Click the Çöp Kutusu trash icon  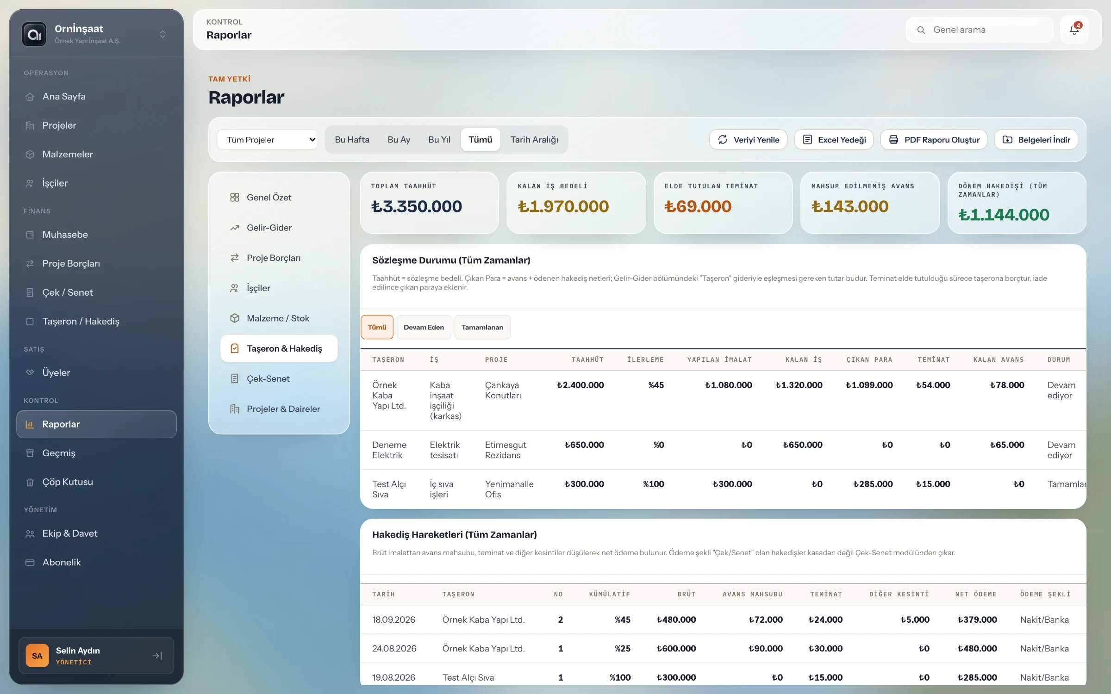[x=30, y=482]
